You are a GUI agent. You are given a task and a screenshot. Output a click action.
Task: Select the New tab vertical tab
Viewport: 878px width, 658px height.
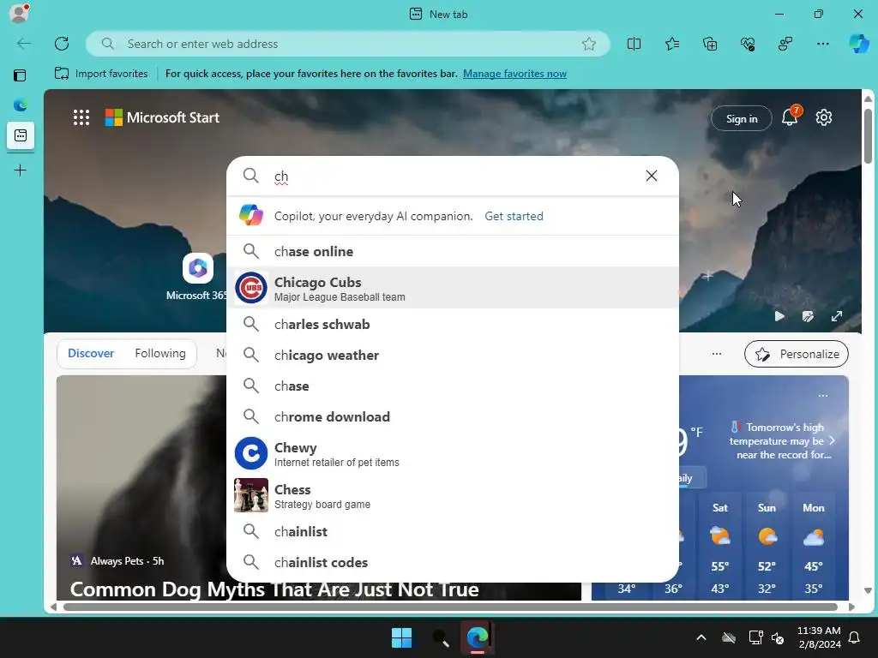click(x=21, y=135)
